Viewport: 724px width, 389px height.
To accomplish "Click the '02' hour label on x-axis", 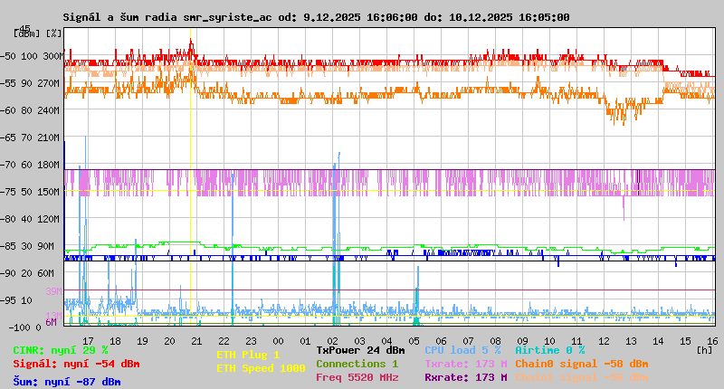I will [x=332, y=341].
